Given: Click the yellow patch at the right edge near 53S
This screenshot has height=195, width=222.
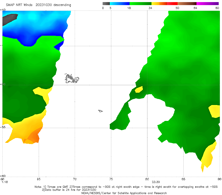Looking at the screenshot, I should pyautogui.click(x=215, y=111).
